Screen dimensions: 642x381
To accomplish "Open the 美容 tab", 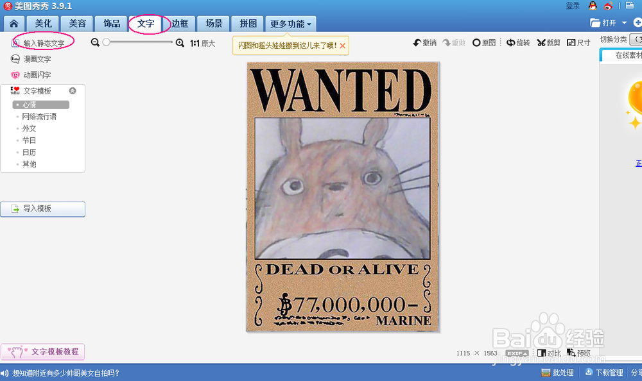I will [78, 24].
